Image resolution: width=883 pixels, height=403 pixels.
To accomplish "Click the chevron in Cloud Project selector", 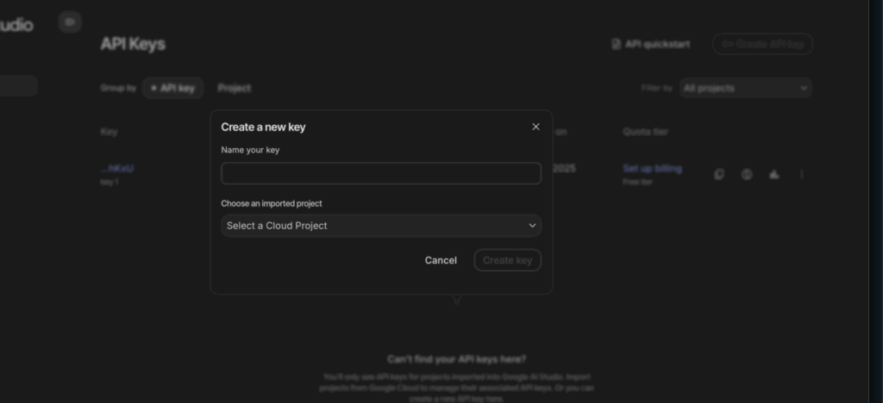I will click(x=532, y=226).
